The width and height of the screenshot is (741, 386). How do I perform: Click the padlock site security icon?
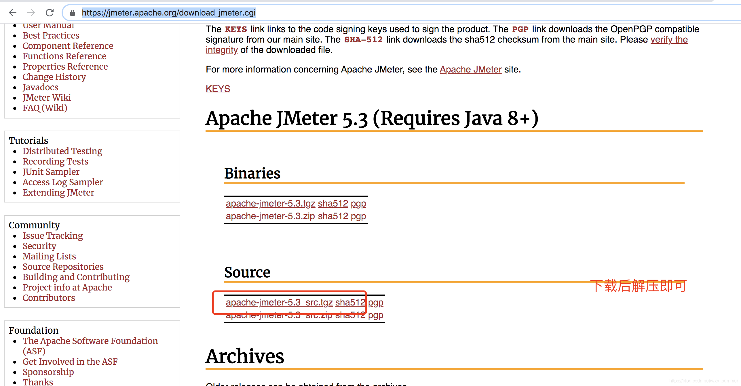pyautogui.click(x=73, y=13)
